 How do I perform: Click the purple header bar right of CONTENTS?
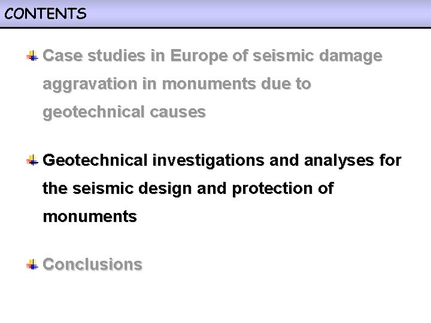(259, 14)
